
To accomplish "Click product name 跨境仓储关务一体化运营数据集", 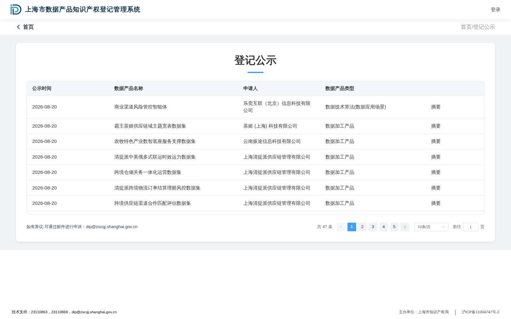I will 148,172.
